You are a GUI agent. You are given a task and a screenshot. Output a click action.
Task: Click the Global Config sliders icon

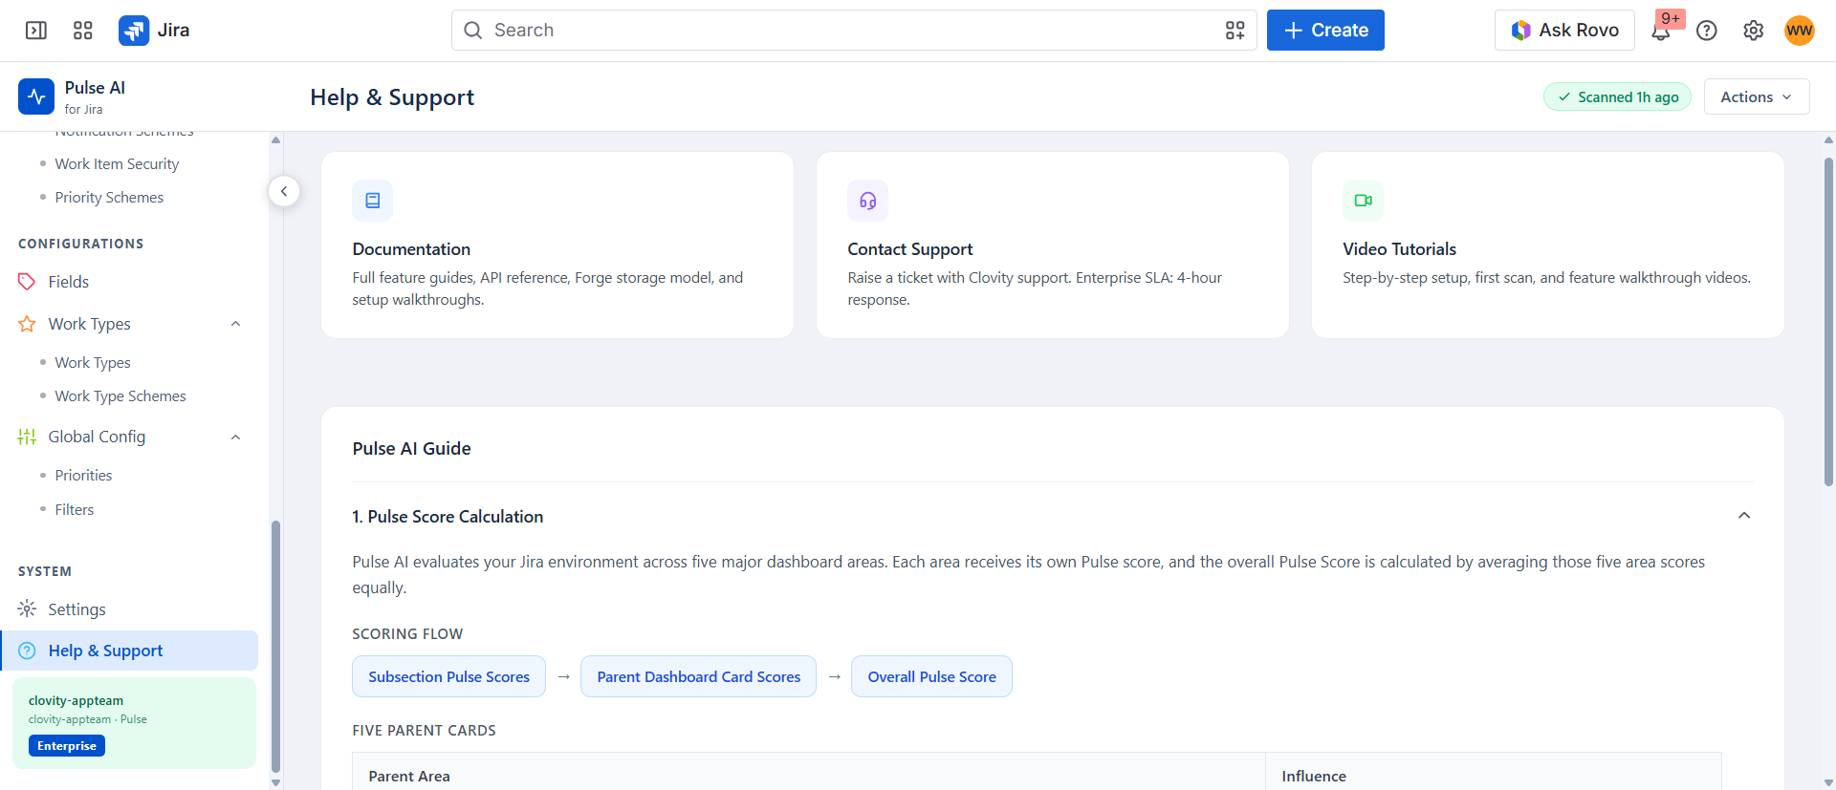(x=27, y=437)
